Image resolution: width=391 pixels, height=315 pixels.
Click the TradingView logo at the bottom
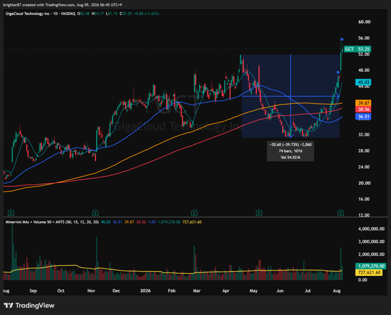29,305
